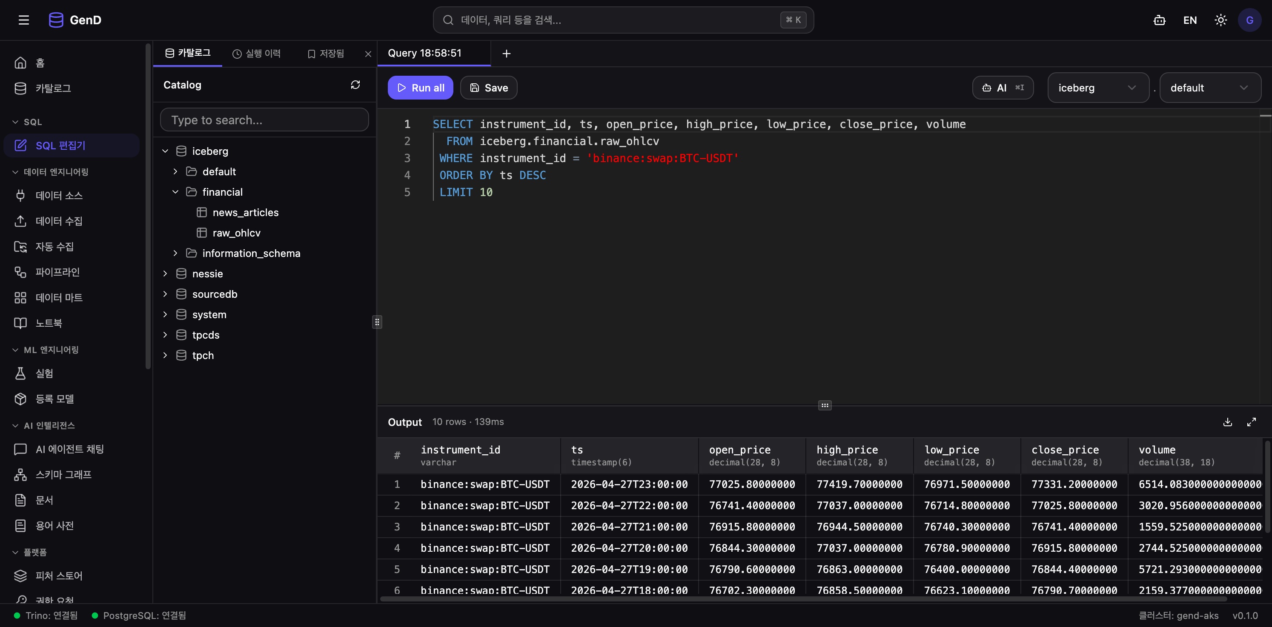Click the GenD logo icon

point(56,20)
